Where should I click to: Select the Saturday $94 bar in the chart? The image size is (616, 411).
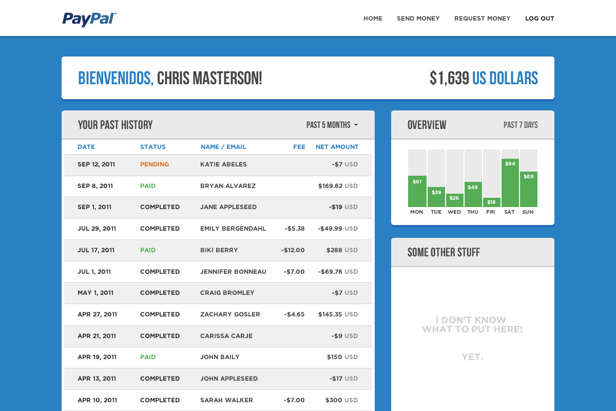pyautogui.click(x=510, y=183)
